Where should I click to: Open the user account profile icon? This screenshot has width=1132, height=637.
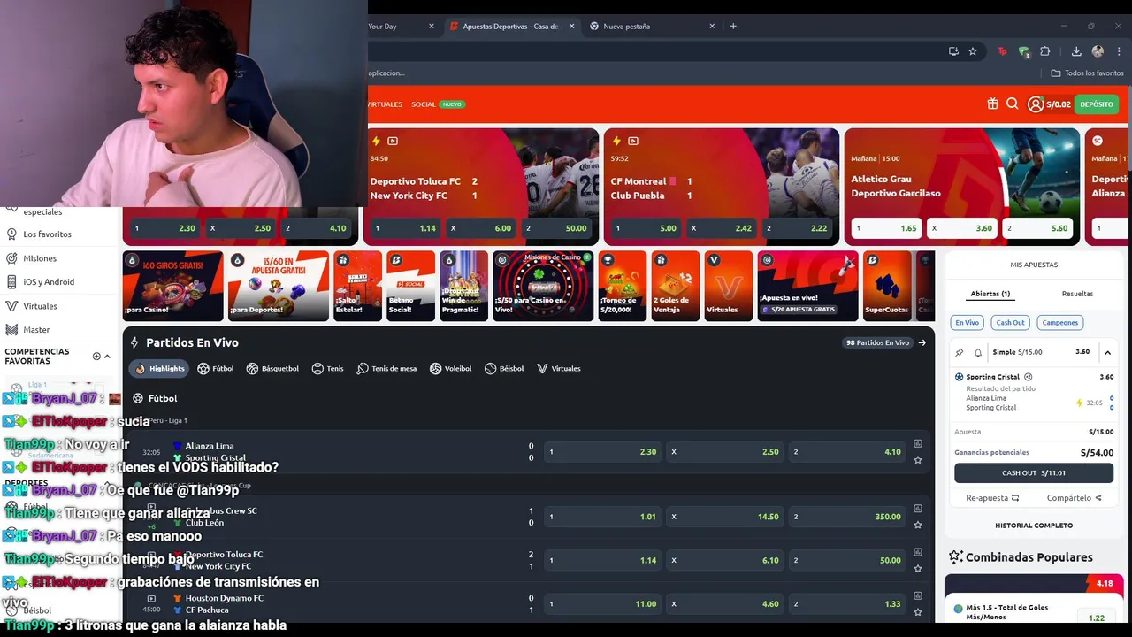pos(1036,104)
